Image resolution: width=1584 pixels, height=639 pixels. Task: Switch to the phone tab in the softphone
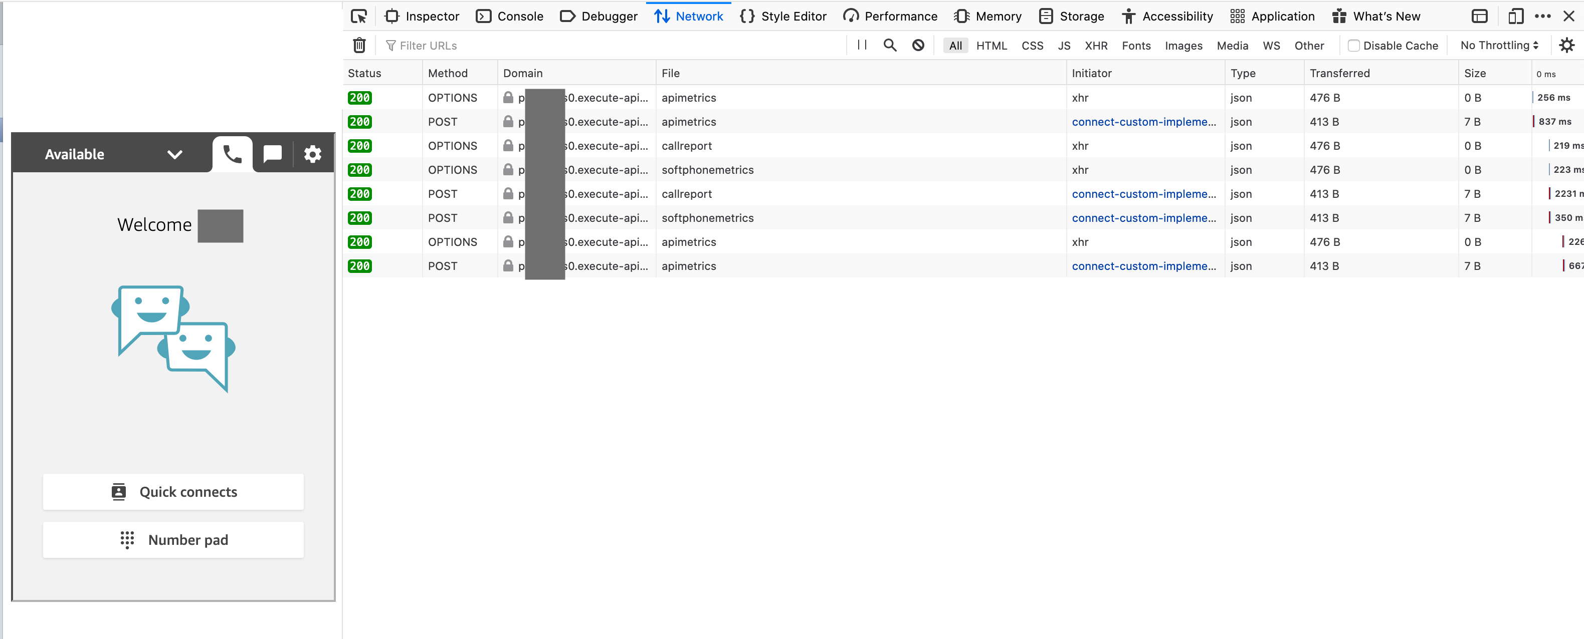tap(232, 154)
